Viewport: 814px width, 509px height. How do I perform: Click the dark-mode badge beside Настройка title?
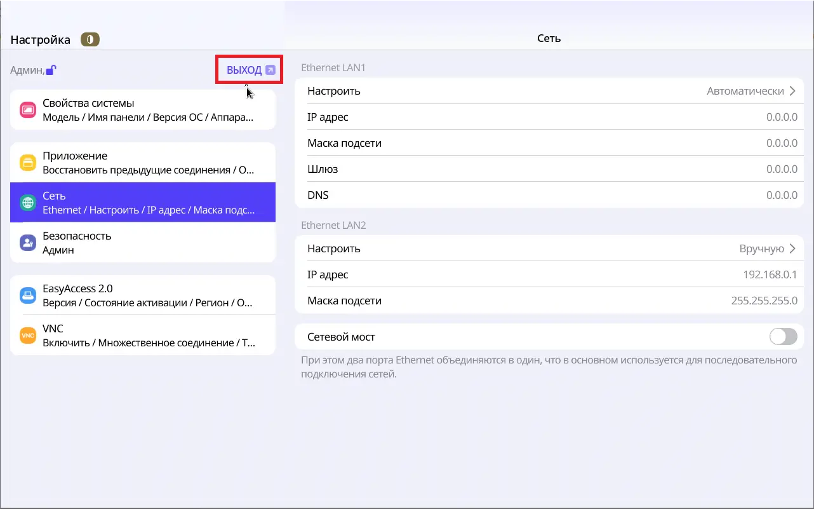click(x=90, y=39)
